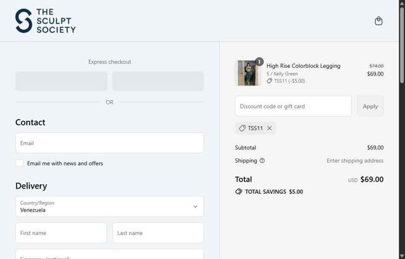Viewport: 405px width, 259px height.
Task: Click the Enter shipping address text
Action: 355,161
